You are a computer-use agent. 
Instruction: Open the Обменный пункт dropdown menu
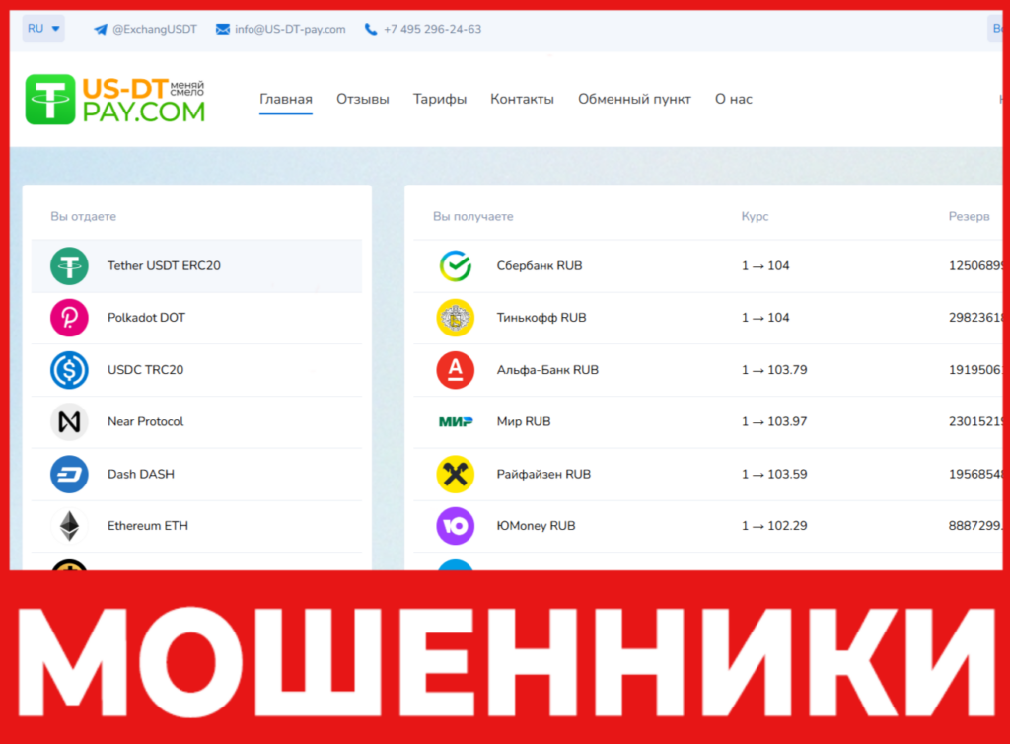(x=634, y=99)
